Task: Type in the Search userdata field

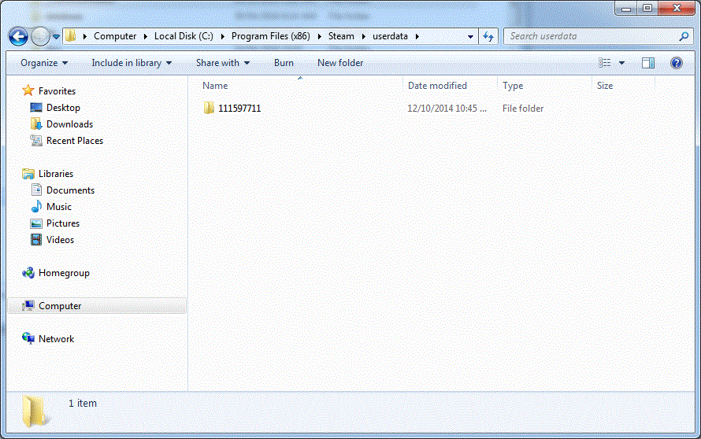Action: pos(591,36)
